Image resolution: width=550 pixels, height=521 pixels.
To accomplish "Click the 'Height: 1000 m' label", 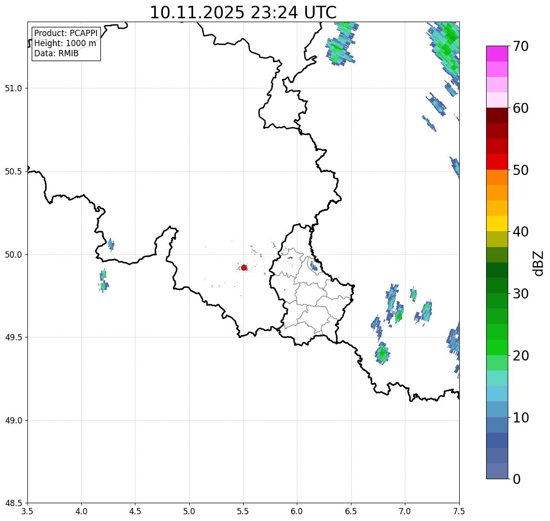I will [65, 43].
